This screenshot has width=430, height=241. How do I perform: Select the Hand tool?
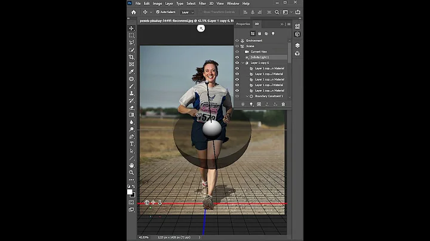pos(131,165)
